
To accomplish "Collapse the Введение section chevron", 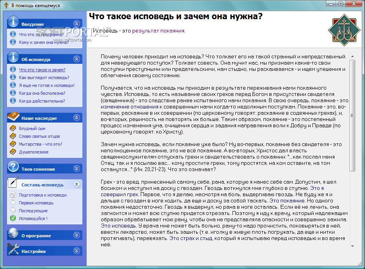I will [76, 24].
